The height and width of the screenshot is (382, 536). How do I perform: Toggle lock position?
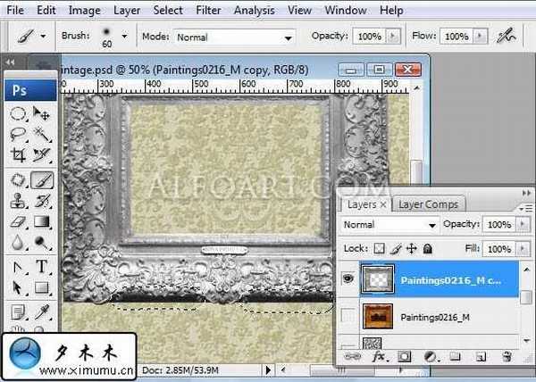click(412, 248)
